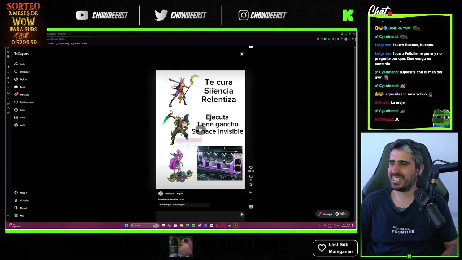462x260 pixels.
Task: Select the Buscar con browser tab
Action: pos(57,34)
